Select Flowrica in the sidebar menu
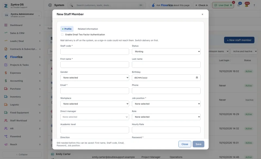261x159 pixels. (22, 57)
